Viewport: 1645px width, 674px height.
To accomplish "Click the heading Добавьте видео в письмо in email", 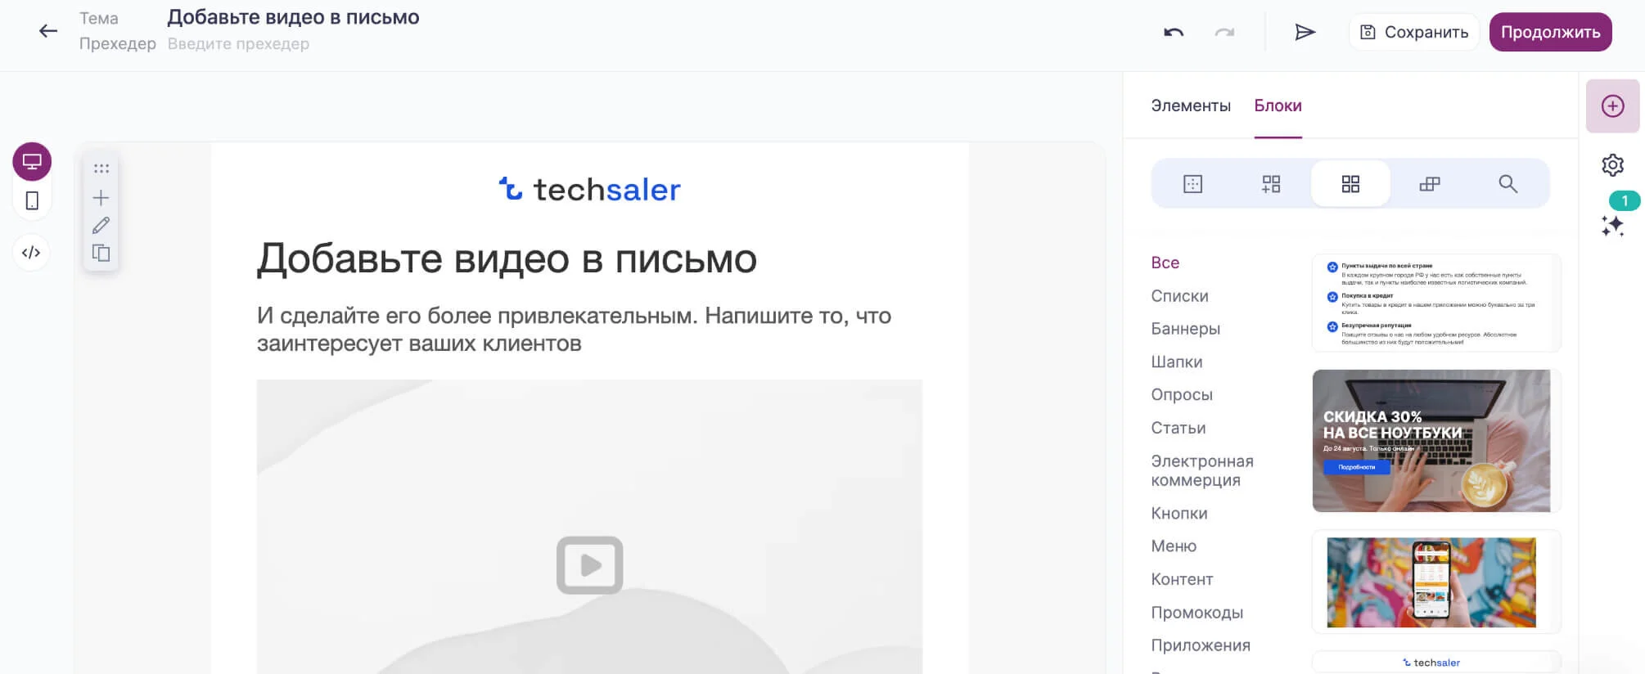I will click(x=507, y=258).
